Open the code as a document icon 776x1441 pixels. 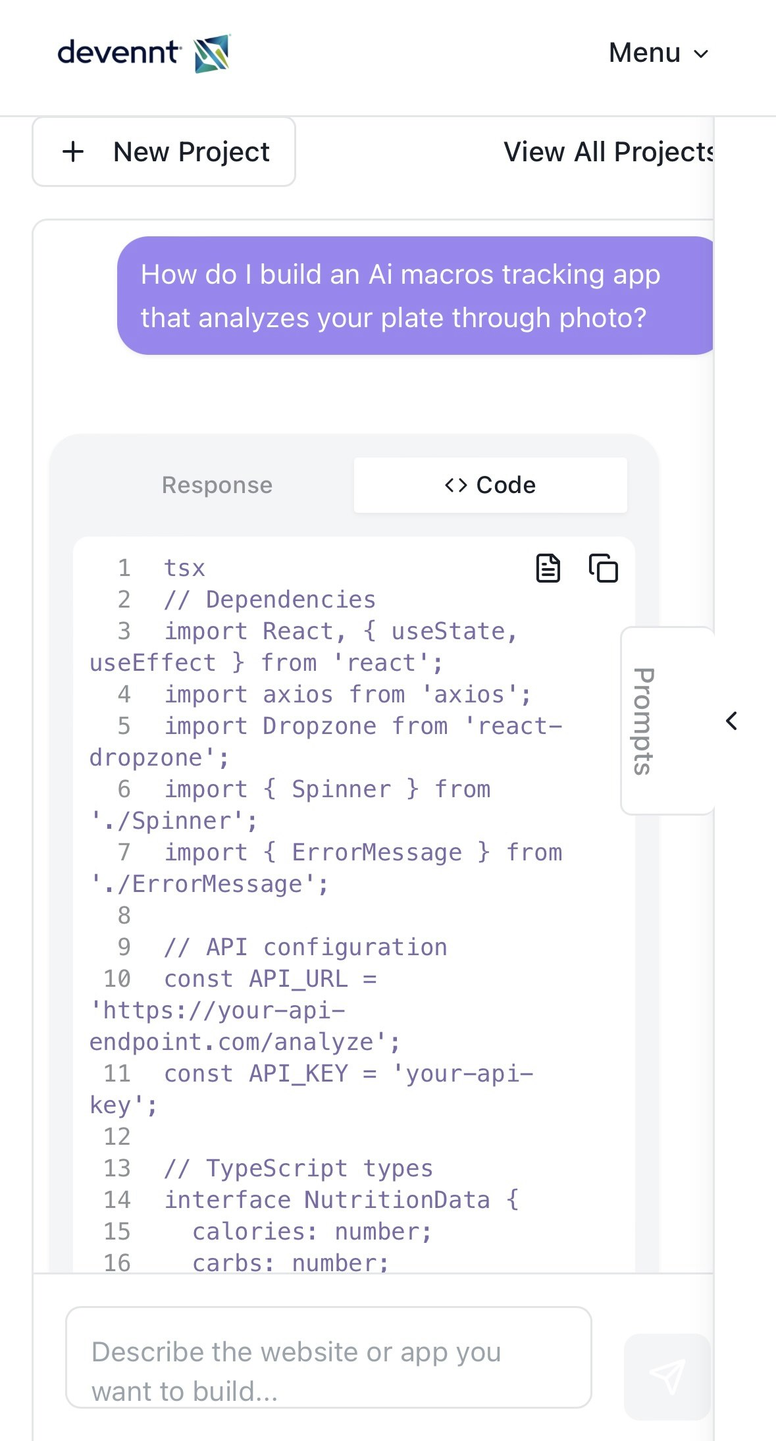(x=548, y=568)
